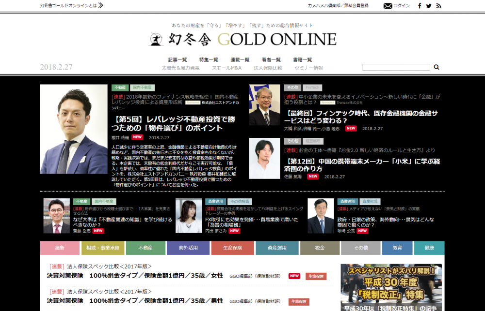Click 塚崎 公義 article thumbnail
This screenshot has height=311, width=485.
click(321, 216)
